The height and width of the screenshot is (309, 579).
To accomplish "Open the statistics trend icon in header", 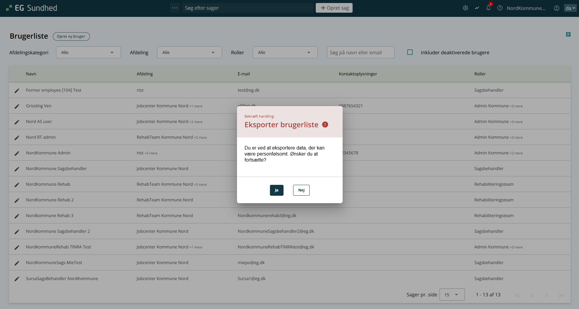I will 477,8.
